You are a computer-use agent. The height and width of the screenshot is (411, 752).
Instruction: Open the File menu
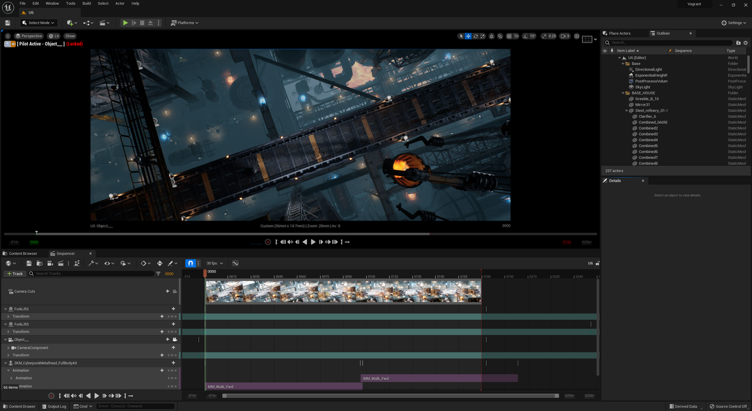coord(23,3)
